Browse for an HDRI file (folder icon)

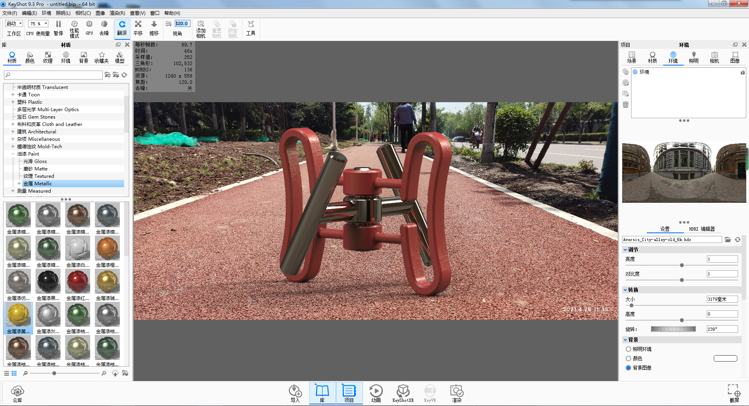point(728,239)
